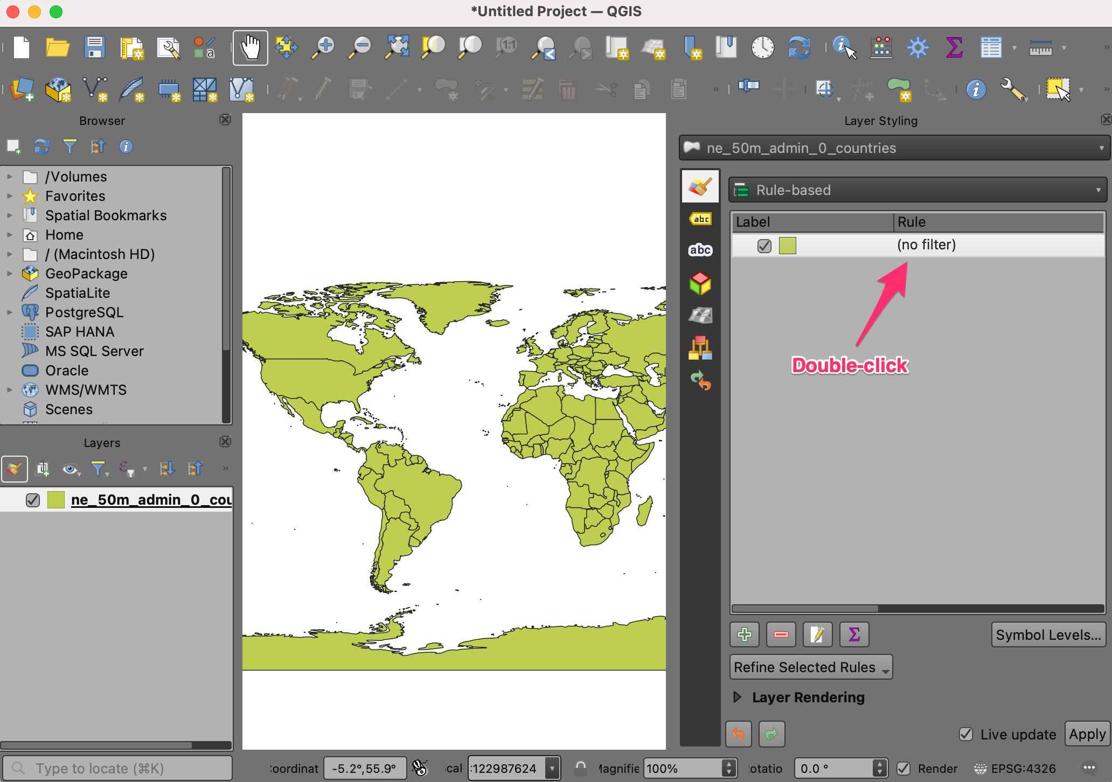
Task: Expand the Layer Rendering section
Action: (738, 697)
